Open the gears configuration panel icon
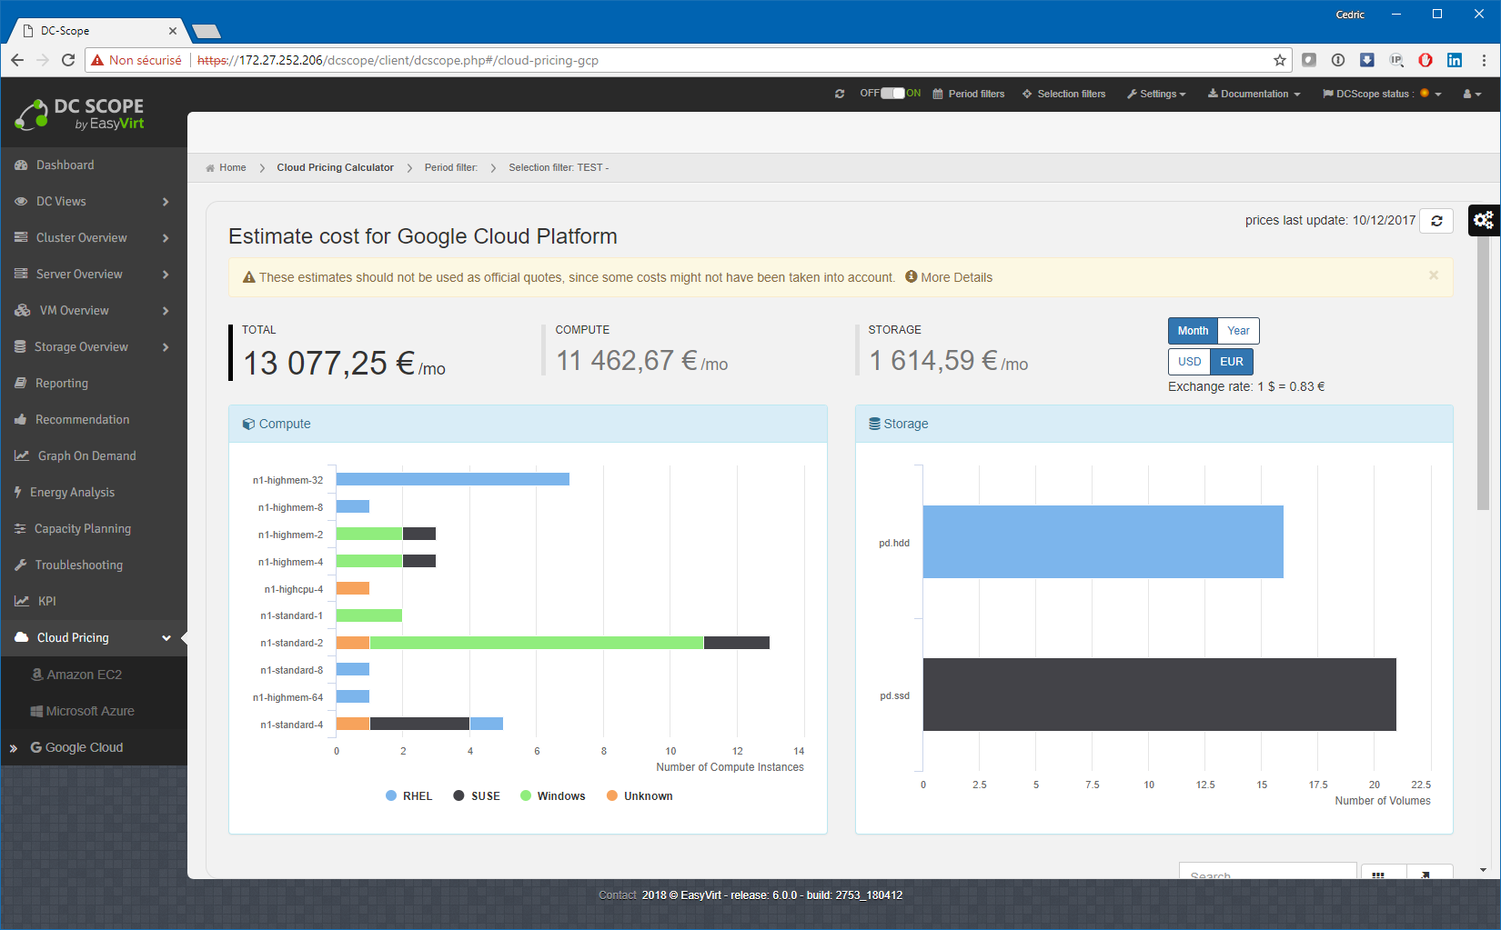 [x=1484, y=220]
